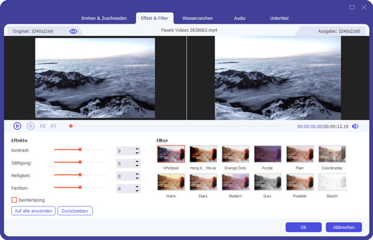Viewport: 373px width, 240px height.
Task: Open the Drehen & Zuschneiden tab
Action: coord(104,18)
